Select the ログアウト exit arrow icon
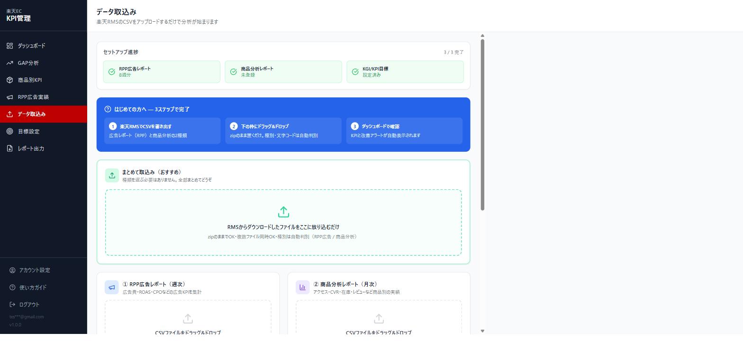Screen dimensions: 743x350 tap(12, 305)
